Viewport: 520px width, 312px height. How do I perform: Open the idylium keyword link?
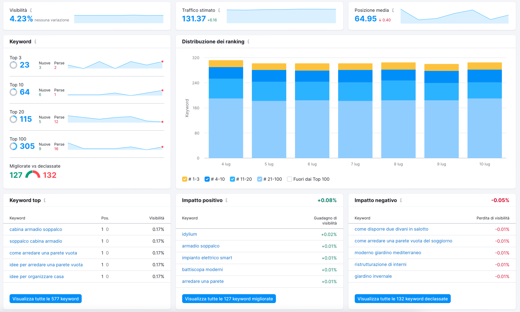tap(189, 234)
